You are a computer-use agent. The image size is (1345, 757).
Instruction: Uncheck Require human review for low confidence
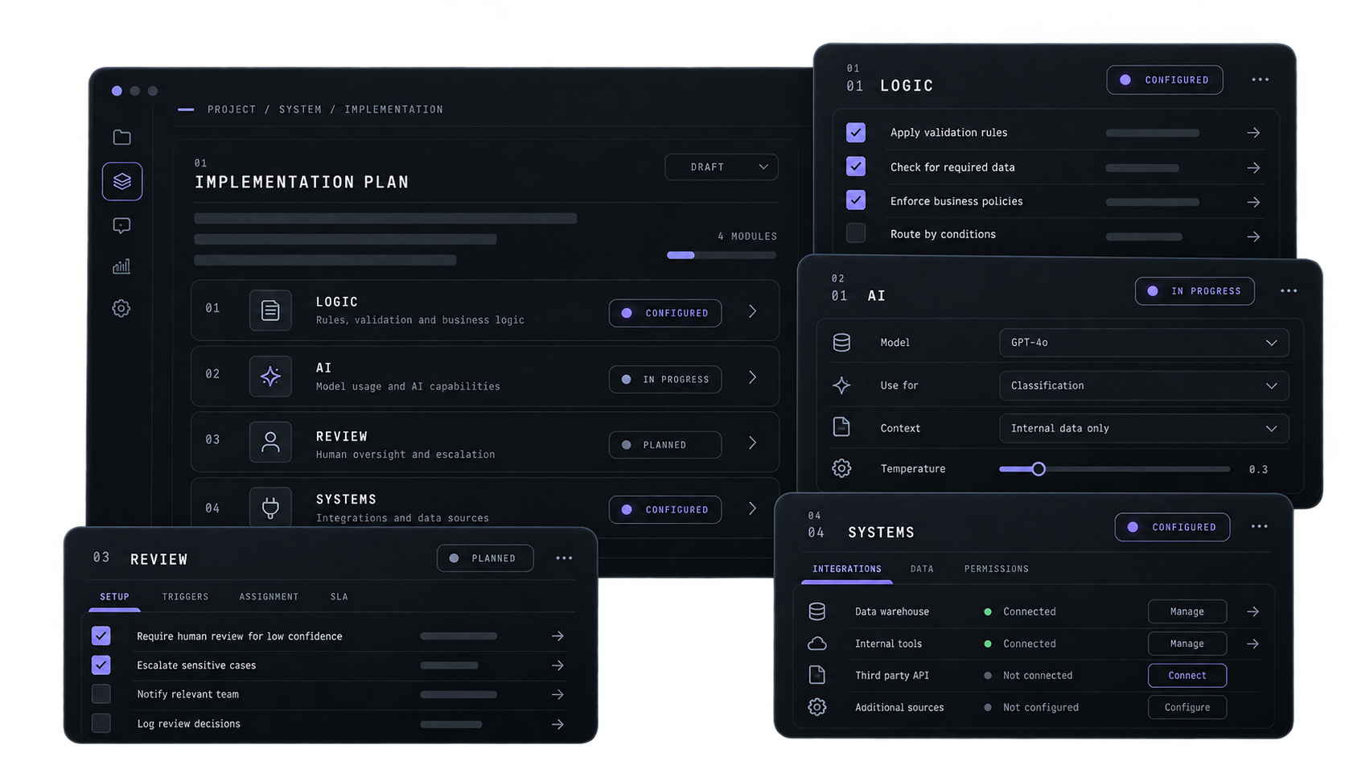101,636
